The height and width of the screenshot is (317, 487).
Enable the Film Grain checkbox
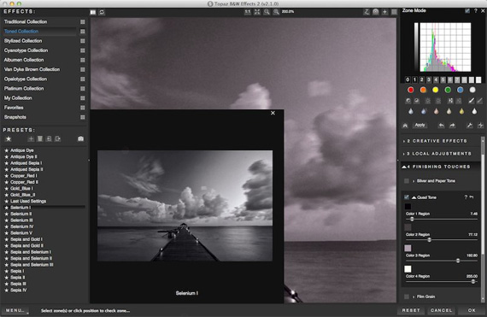pos(407,296)
